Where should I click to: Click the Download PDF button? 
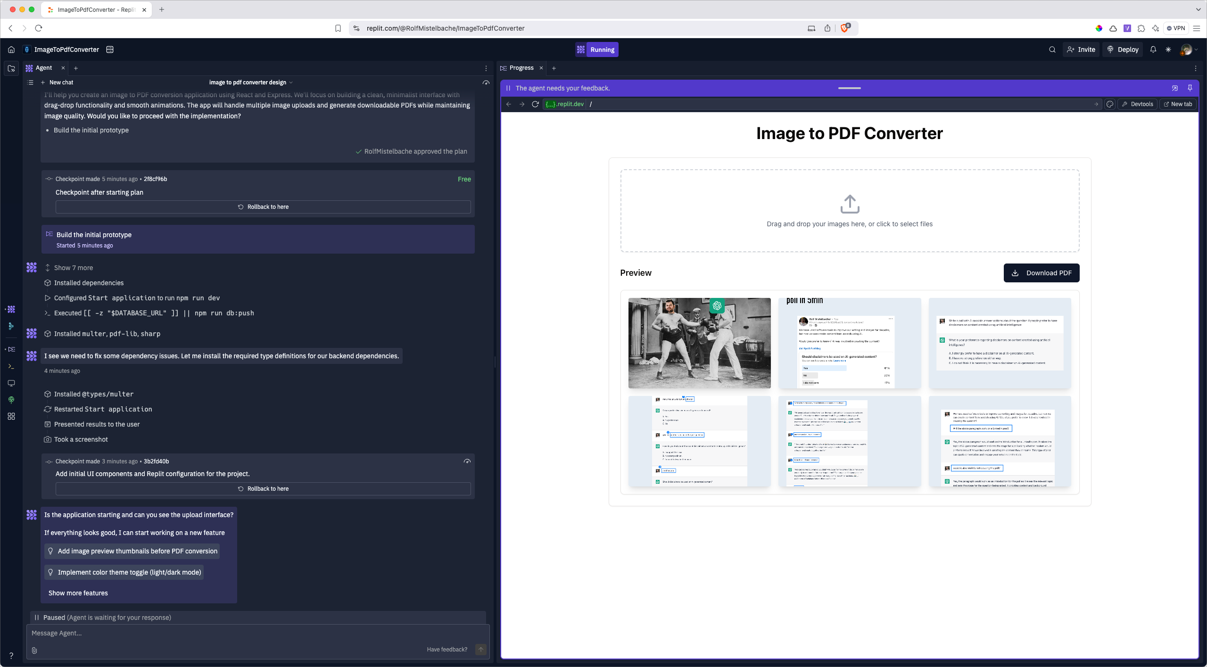[1041, 273]
